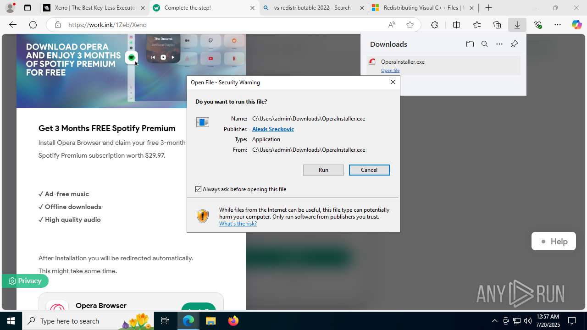The image size is (587, 330).
Task: Click play button in banner media player
Action: [163, 57]
